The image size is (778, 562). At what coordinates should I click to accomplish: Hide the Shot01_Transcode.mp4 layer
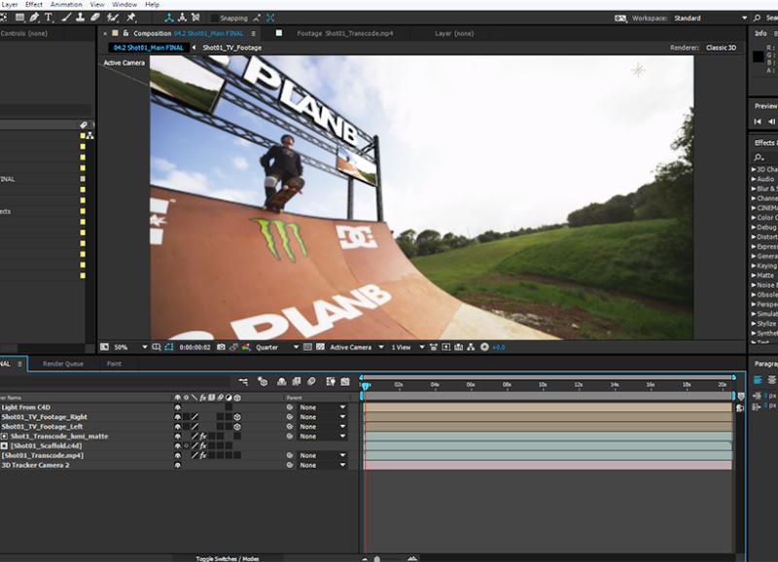[x=178, y=455]
